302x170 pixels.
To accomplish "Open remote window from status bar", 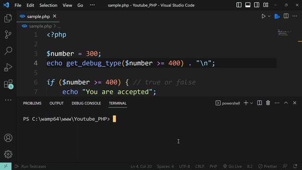I will click(x=6, y=166).
